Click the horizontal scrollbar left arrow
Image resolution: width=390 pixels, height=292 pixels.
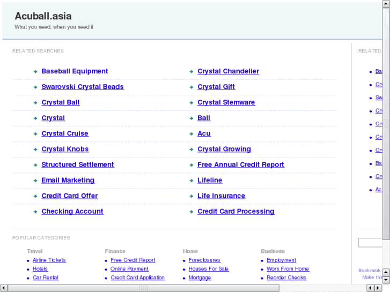coord(4,288)
